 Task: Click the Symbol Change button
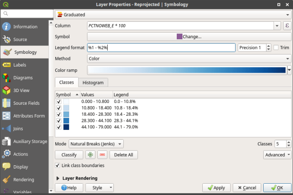pyautogui.click(x=189, y=37)
